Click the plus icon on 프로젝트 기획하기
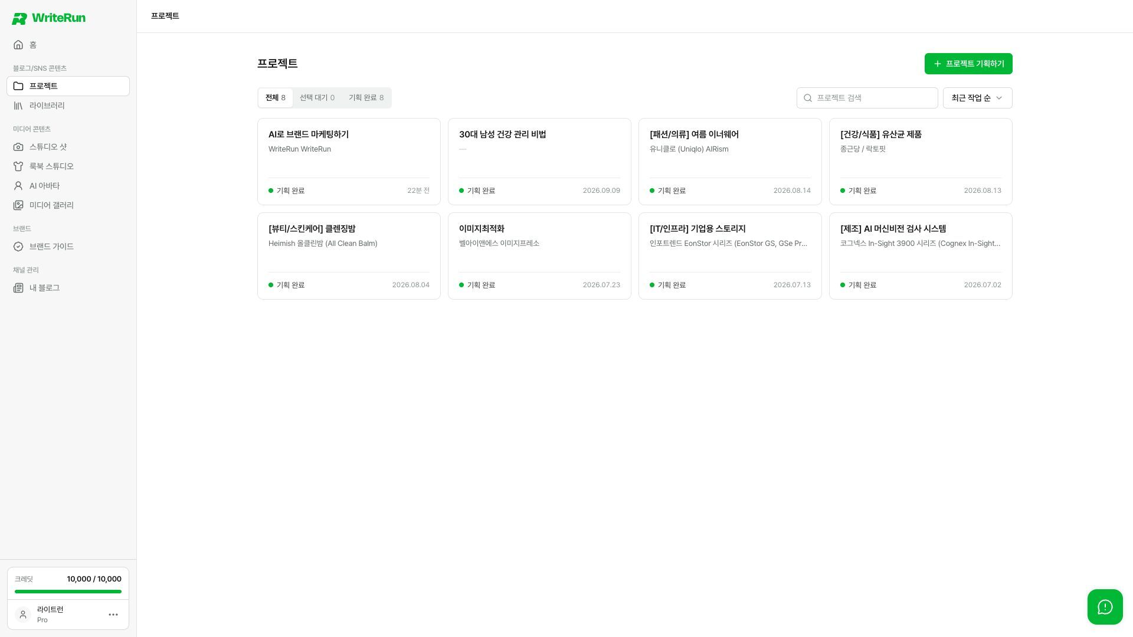Image resolution: width=1133 pixels, height=637 pixels. 937,64
